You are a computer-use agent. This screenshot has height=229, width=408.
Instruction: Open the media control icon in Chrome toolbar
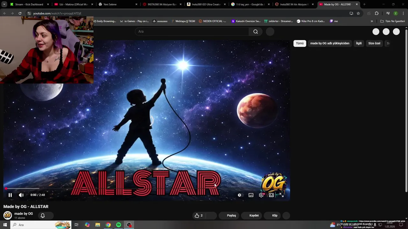[x=388, y=13]
